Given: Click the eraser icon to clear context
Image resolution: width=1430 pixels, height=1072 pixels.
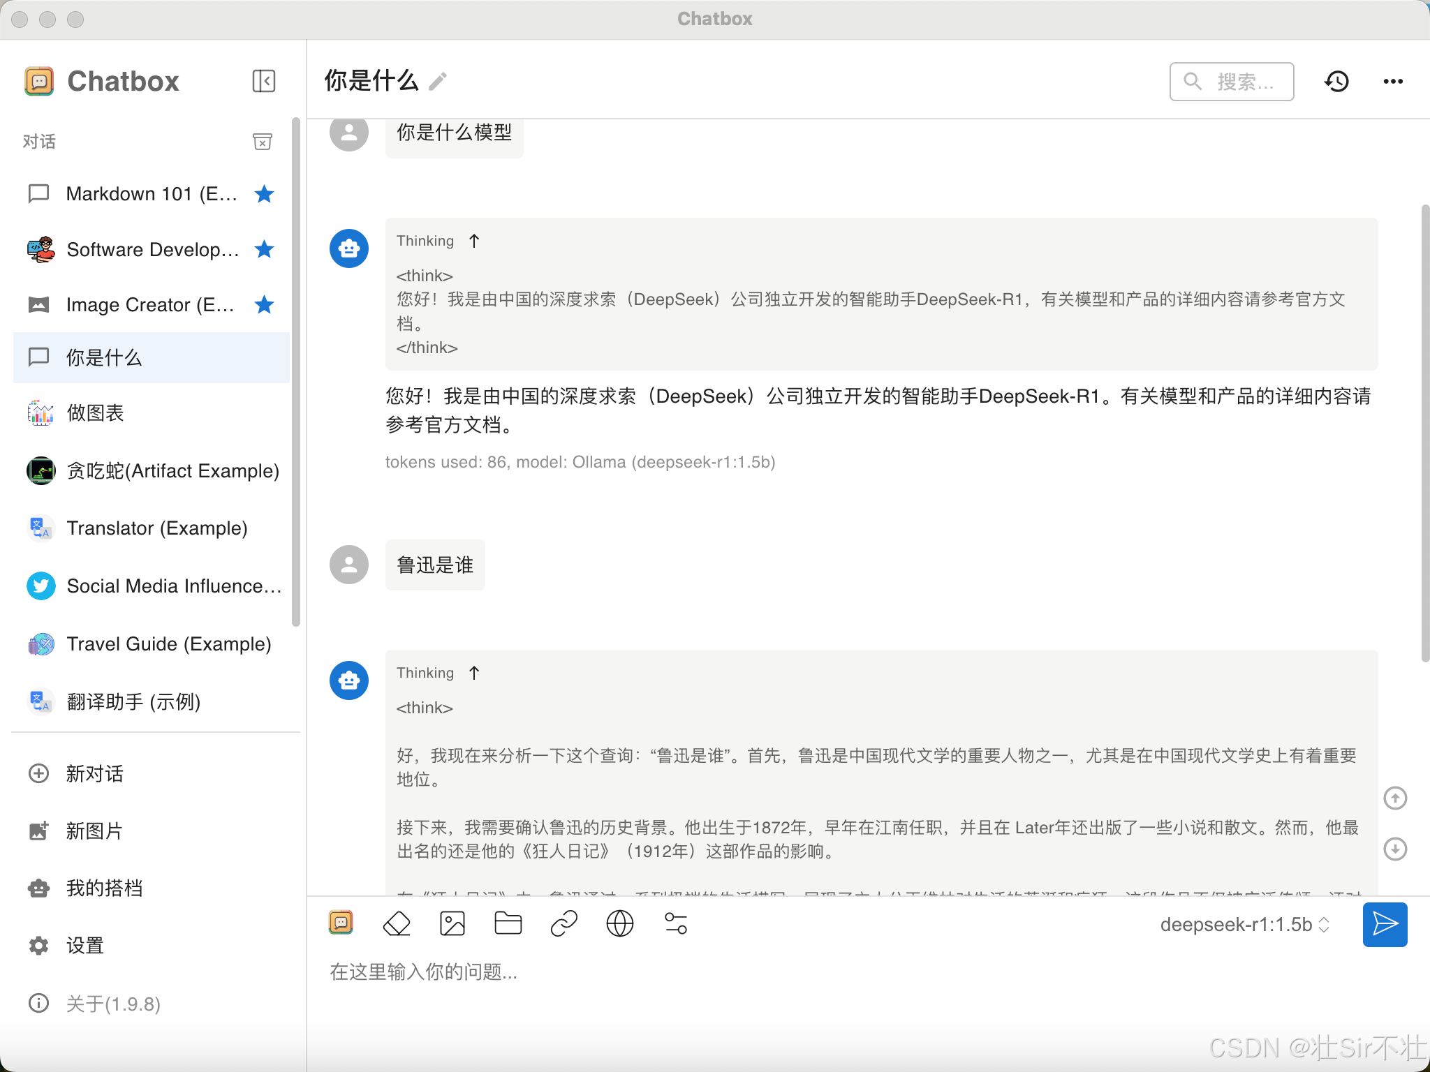Looking at the screenshot, I should [x=397, y=923].
